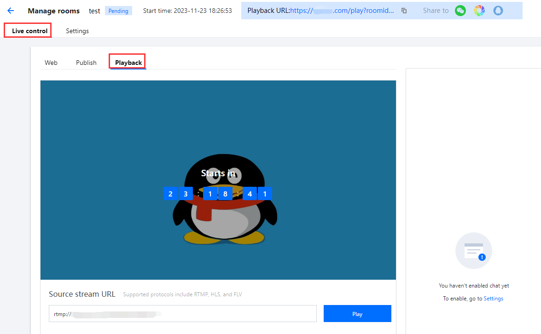Screen dimensions: 541x334
Task: Open the Web preview tab
Action: 51,62
